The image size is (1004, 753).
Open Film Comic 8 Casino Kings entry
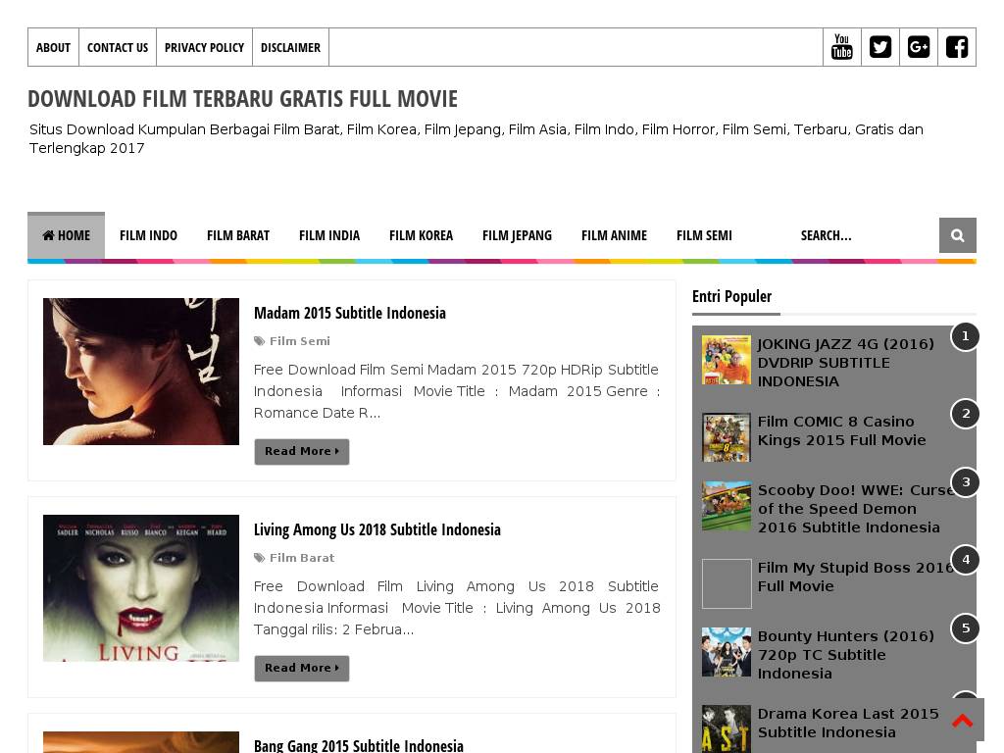coord(841,431)
